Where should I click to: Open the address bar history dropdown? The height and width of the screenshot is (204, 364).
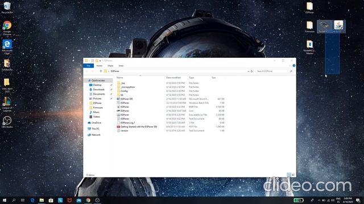(x=248, y=71)
